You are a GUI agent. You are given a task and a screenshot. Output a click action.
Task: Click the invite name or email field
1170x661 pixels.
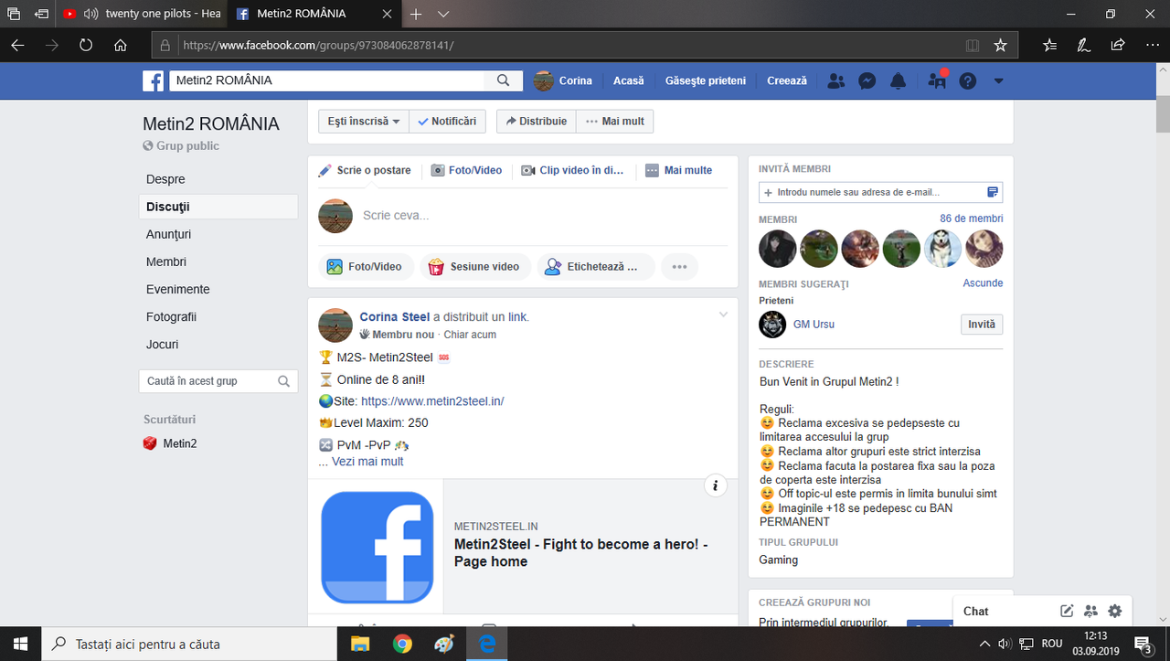pyautogui.click(x=881, y=192)
